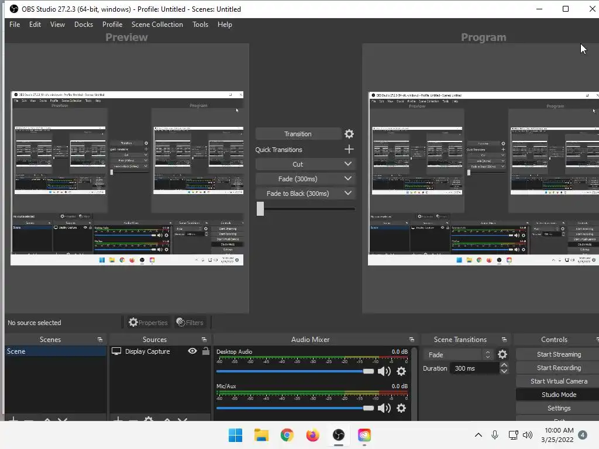Image resolution: width=599 pixels, height=449 pixels.
Task: Open the Tools menu
Action: click(x=200, y=25)
